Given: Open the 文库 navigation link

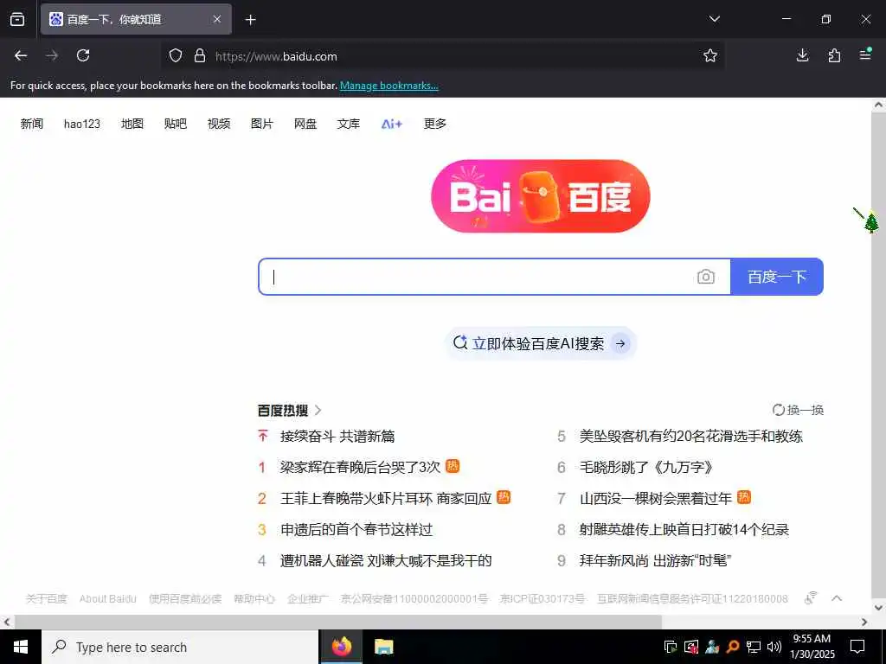Looking at the screenshot, I should coord(348,124).
